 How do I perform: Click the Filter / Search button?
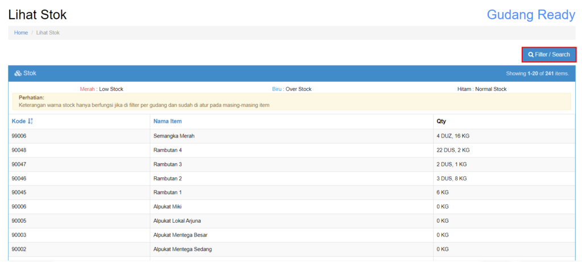pyautogui.click(x=548, y=55)
